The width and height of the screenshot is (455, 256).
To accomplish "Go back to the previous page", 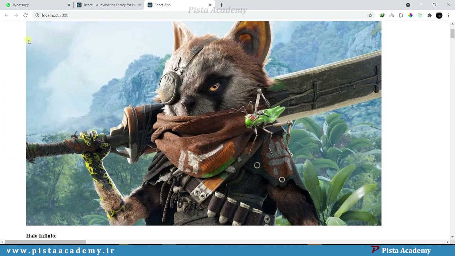I will coord(6,15).
